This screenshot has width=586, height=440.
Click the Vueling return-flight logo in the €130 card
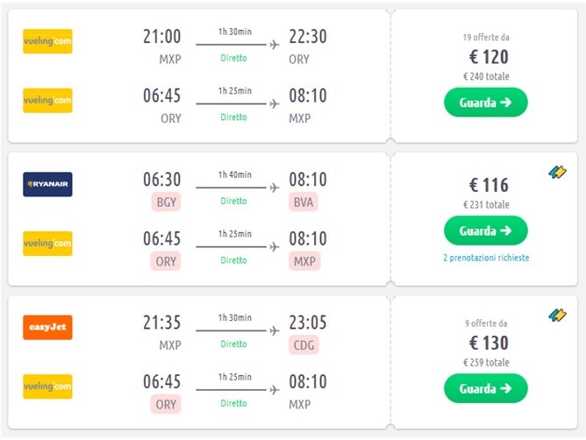tap(47, 386)
